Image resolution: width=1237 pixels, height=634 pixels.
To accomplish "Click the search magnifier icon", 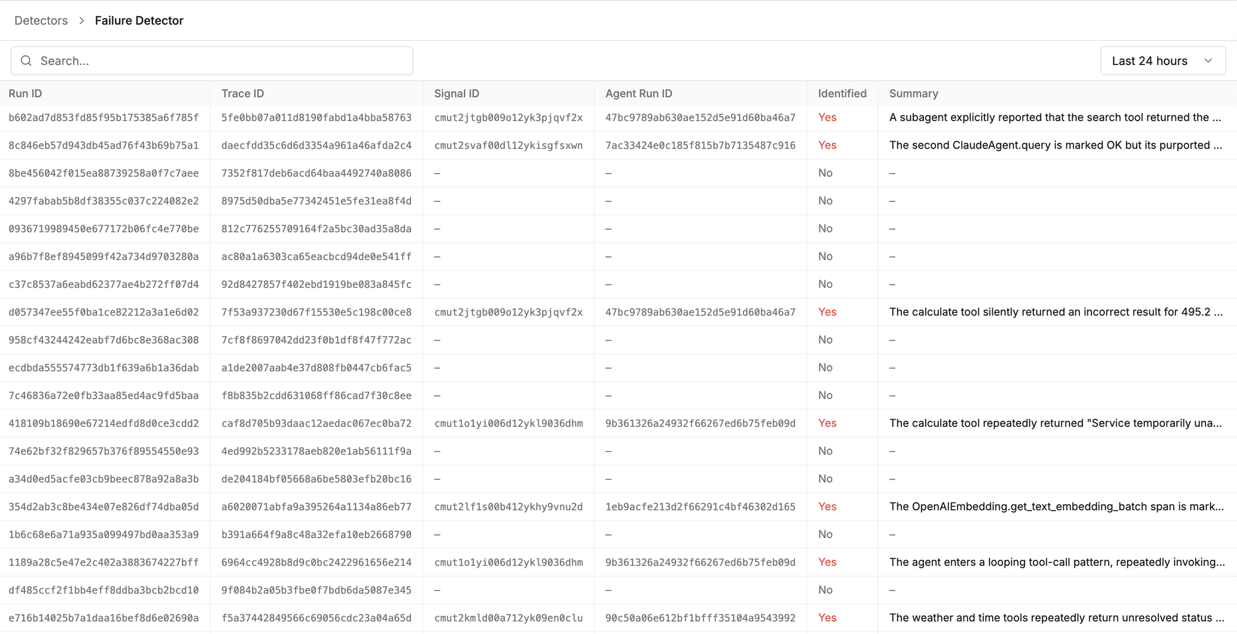I will tap(26, 61).
